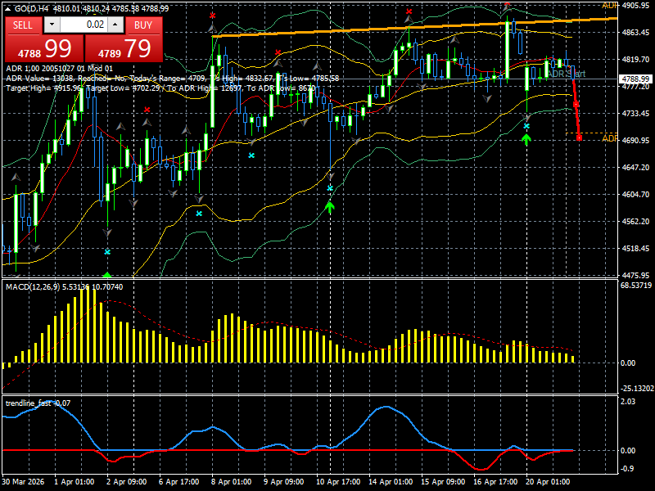Click MACD scale value 68.53719
The image size is (655, 491).
click(636, 286)
